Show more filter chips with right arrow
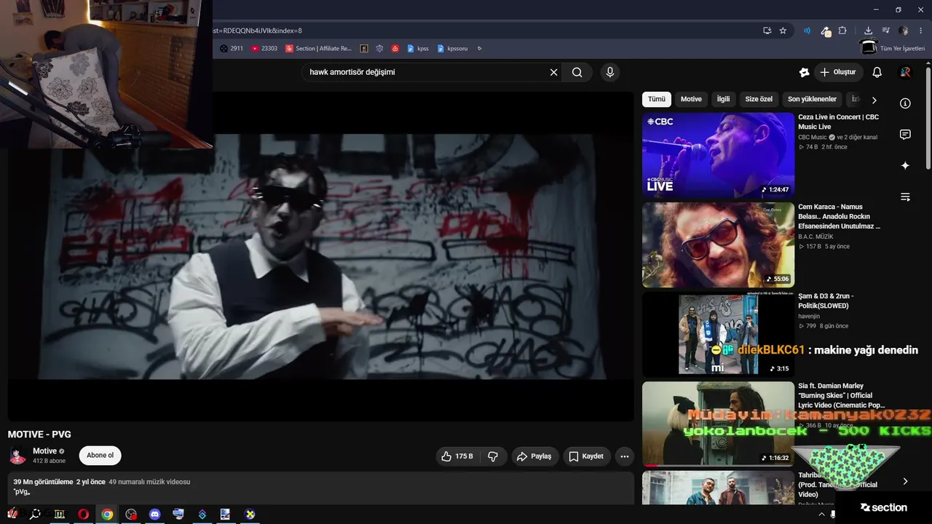The width and height of the screenshot is (932, 524). coord(874,100)
